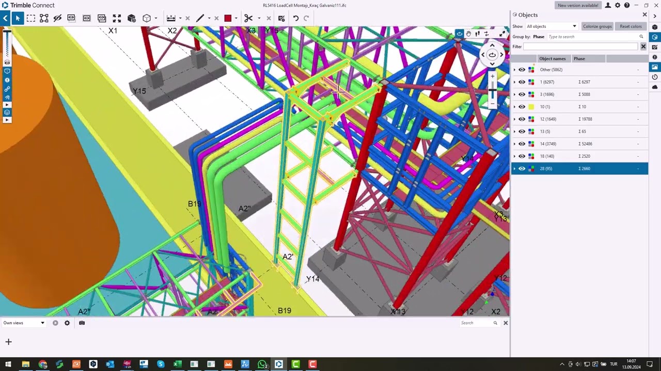
Task: Click the transform bounding box tool
Action: (44, 18)
